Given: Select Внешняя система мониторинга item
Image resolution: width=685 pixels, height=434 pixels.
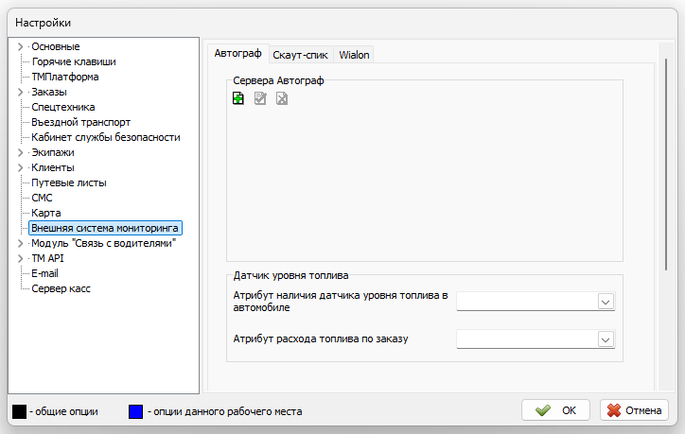Looking at the screenshot, I should 105,228.
